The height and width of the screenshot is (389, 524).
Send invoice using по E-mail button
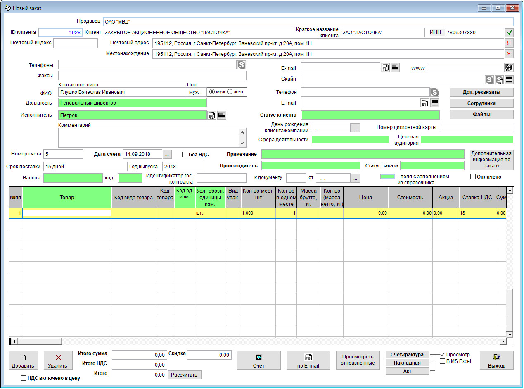[308, 360]
